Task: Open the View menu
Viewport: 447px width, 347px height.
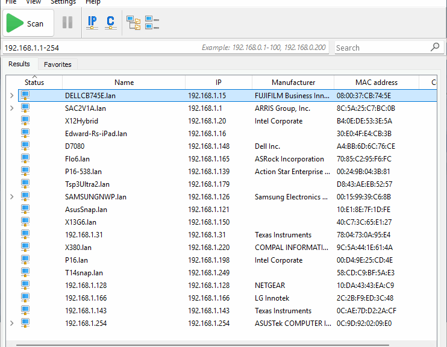Action: click(x=33, y=2)
